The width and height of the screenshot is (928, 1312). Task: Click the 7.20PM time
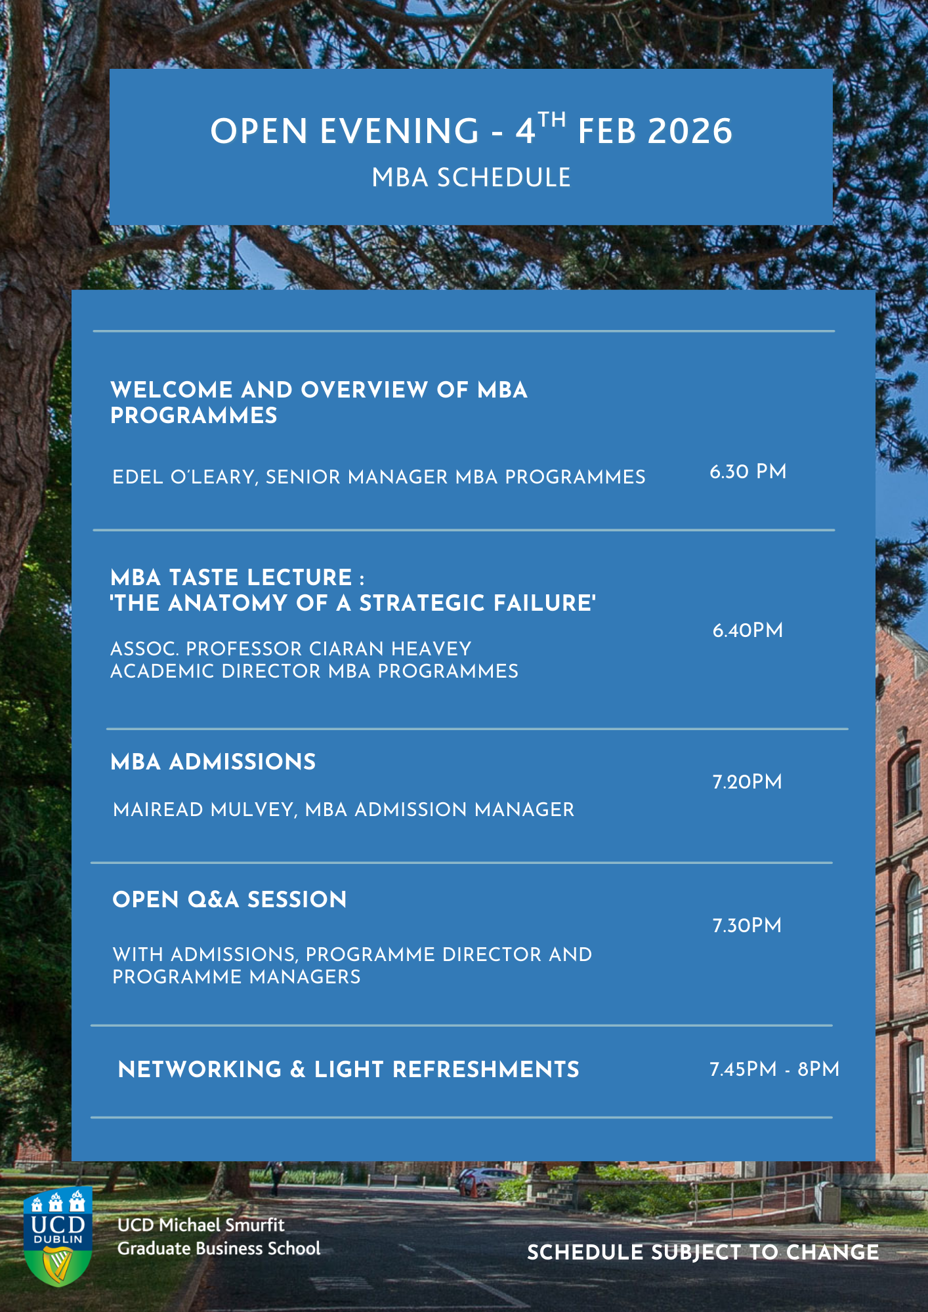coord(747,782)
